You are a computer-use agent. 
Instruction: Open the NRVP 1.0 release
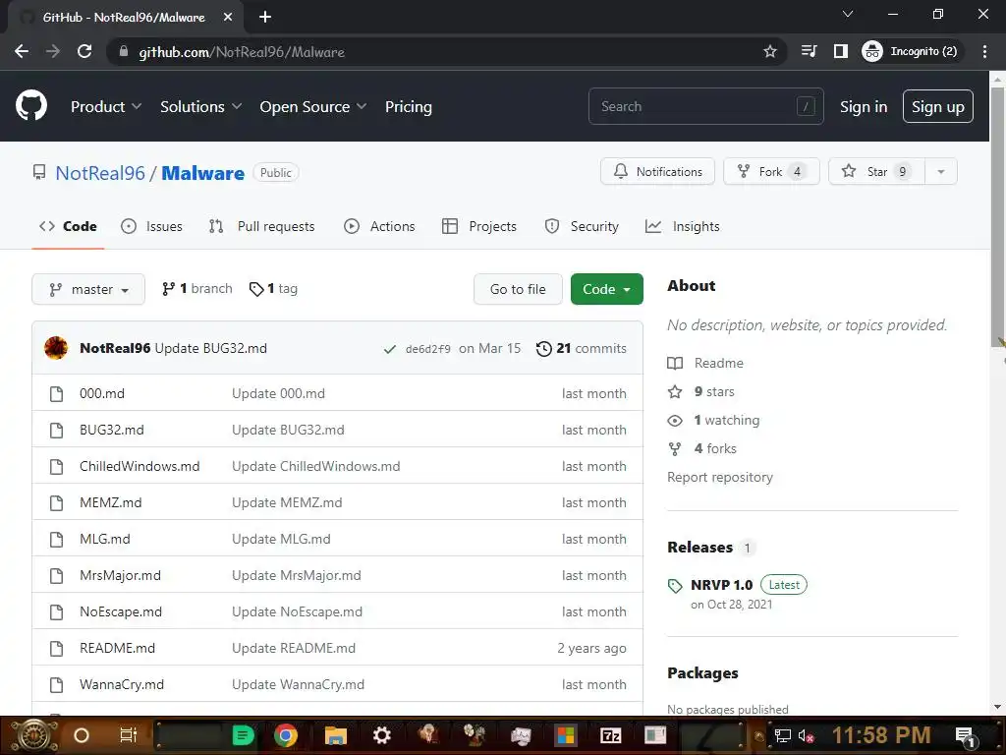click(722, 586)
